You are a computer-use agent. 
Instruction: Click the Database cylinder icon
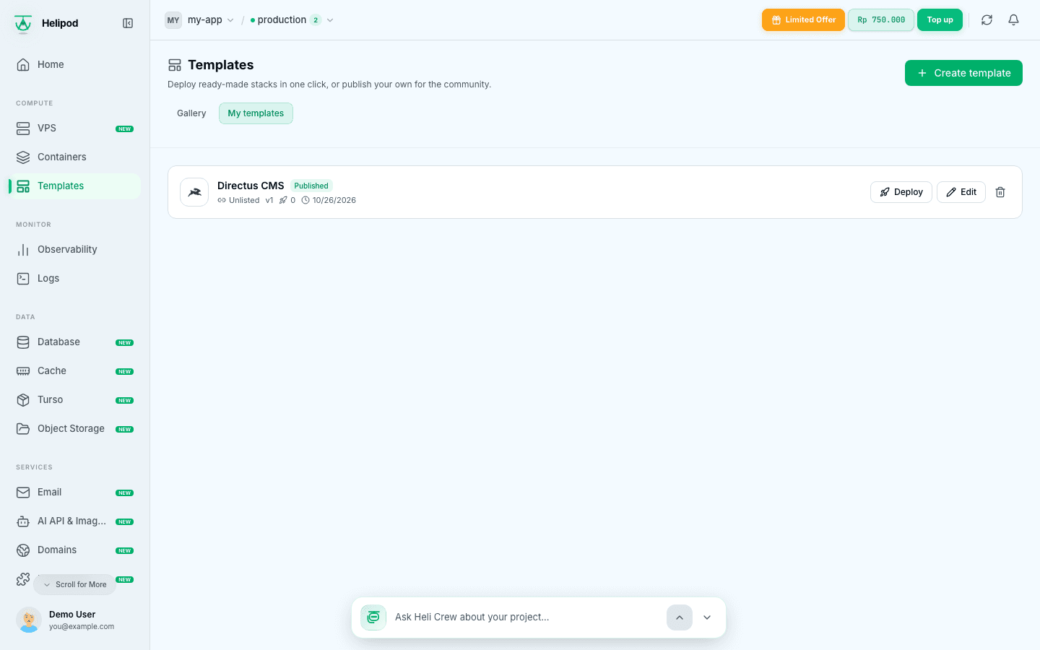click(23, 342)
